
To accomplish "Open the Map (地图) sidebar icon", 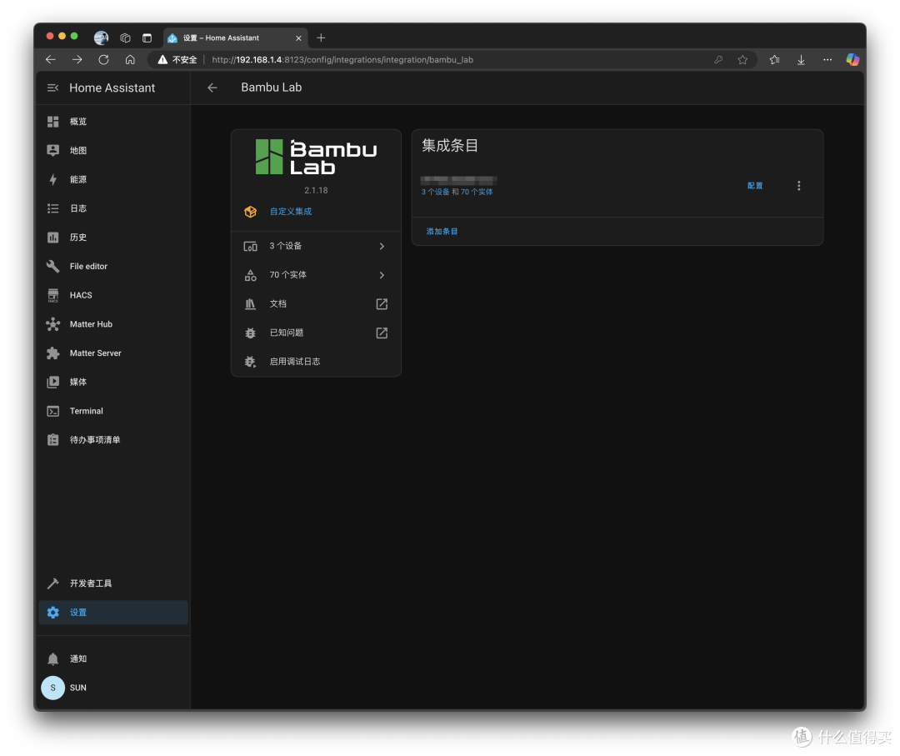I will (52, 150).
